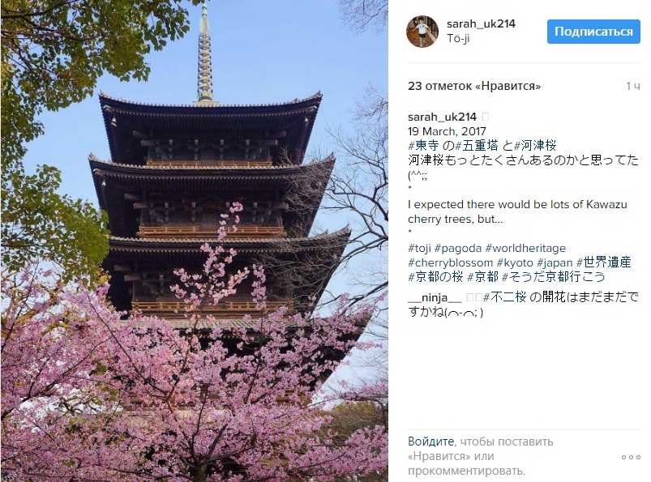Viewport: 651px width, 482px height.
Task: Click the Войдите login link
Action: (x=430, y=441)
